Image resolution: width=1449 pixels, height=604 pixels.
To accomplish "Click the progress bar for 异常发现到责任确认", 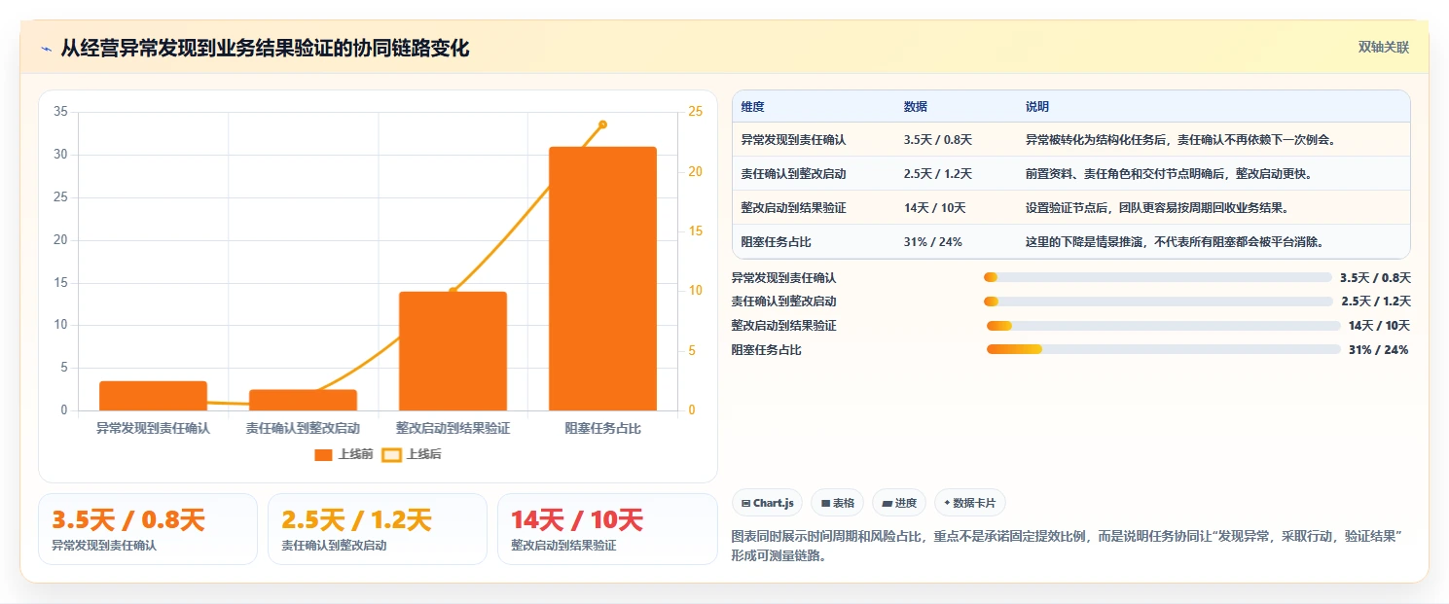I will pyautogui.click(x=1157, y=277).
